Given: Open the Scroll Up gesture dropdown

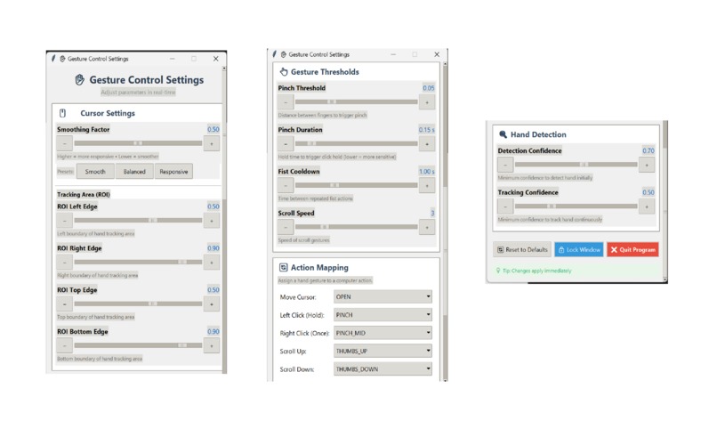Looking at the screenshot, I should 383,351.
